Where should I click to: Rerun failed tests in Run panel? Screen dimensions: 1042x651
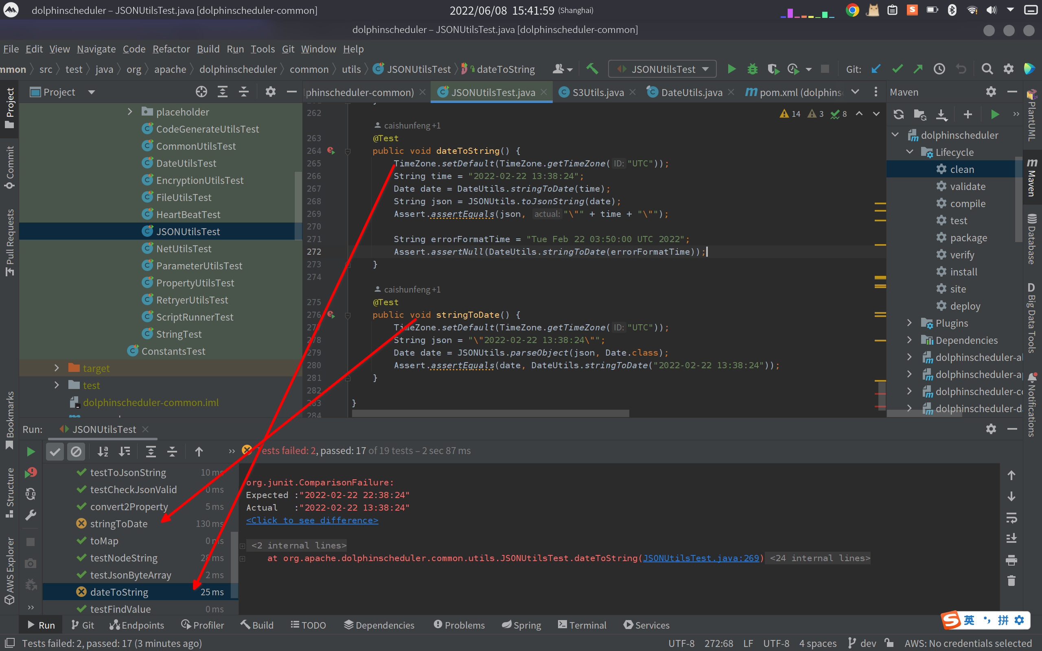31,473
